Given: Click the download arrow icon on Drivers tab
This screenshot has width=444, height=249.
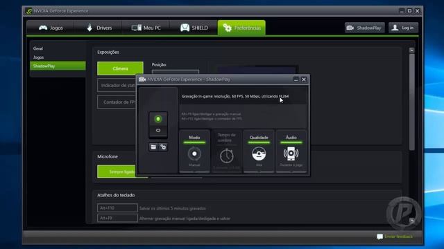Looking at the screenshot, I should (89, 28).
